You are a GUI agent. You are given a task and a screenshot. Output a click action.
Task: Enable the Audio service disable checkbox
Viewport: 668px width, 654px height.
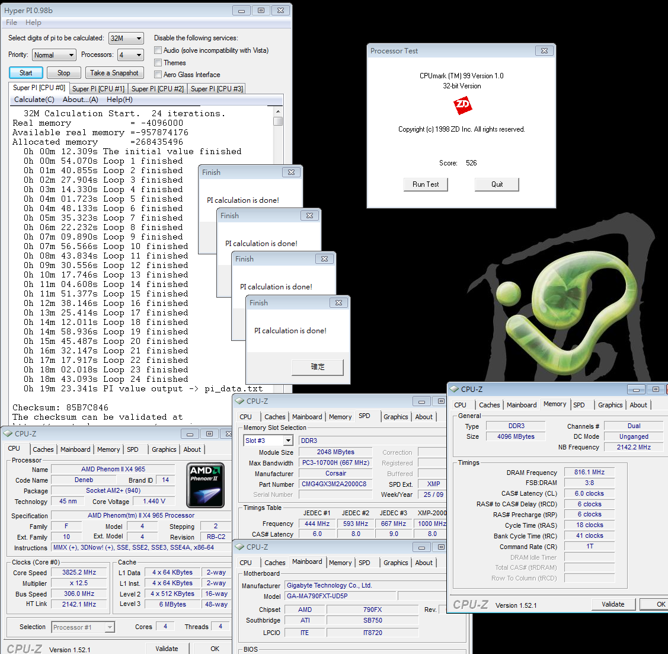point(158,50)
